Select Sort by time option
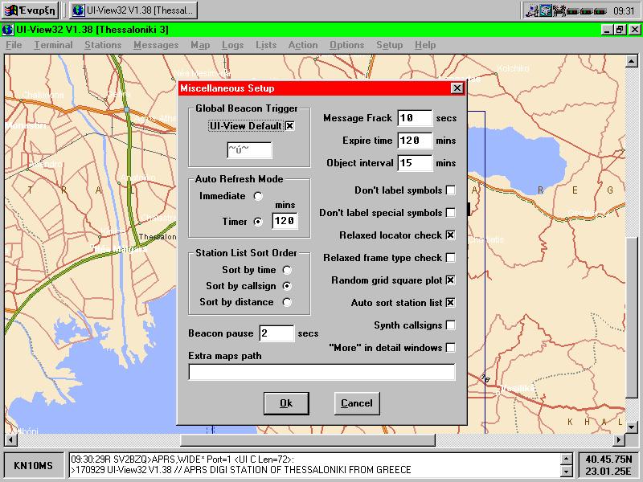643x482 pixels. 287,270
